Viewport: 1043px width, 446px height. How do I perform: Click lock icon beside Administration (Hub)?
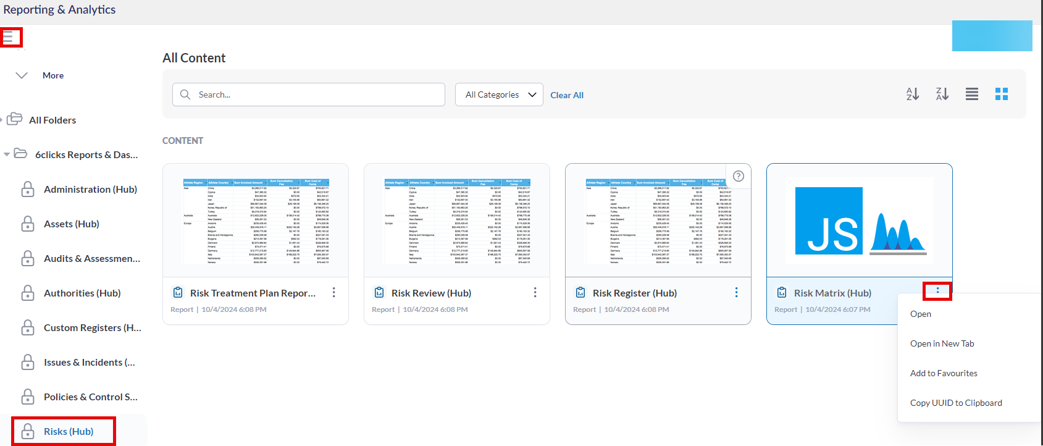(28, 189)
